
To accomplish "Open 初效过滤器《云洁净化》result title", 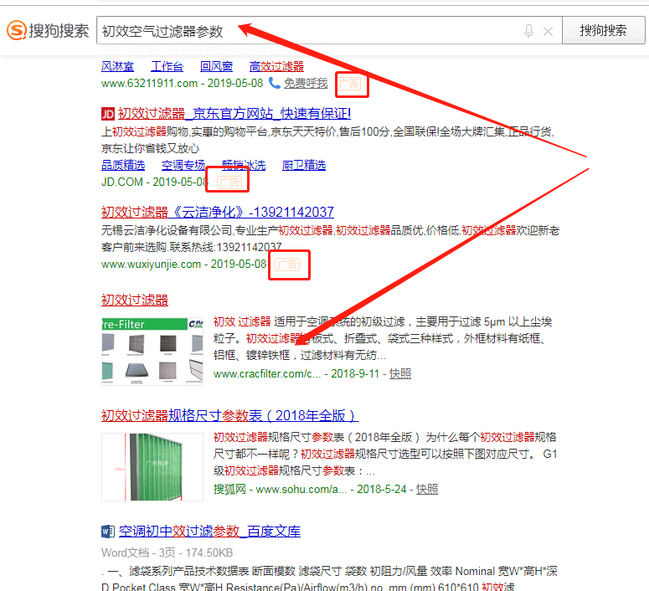I will (218, 212).
